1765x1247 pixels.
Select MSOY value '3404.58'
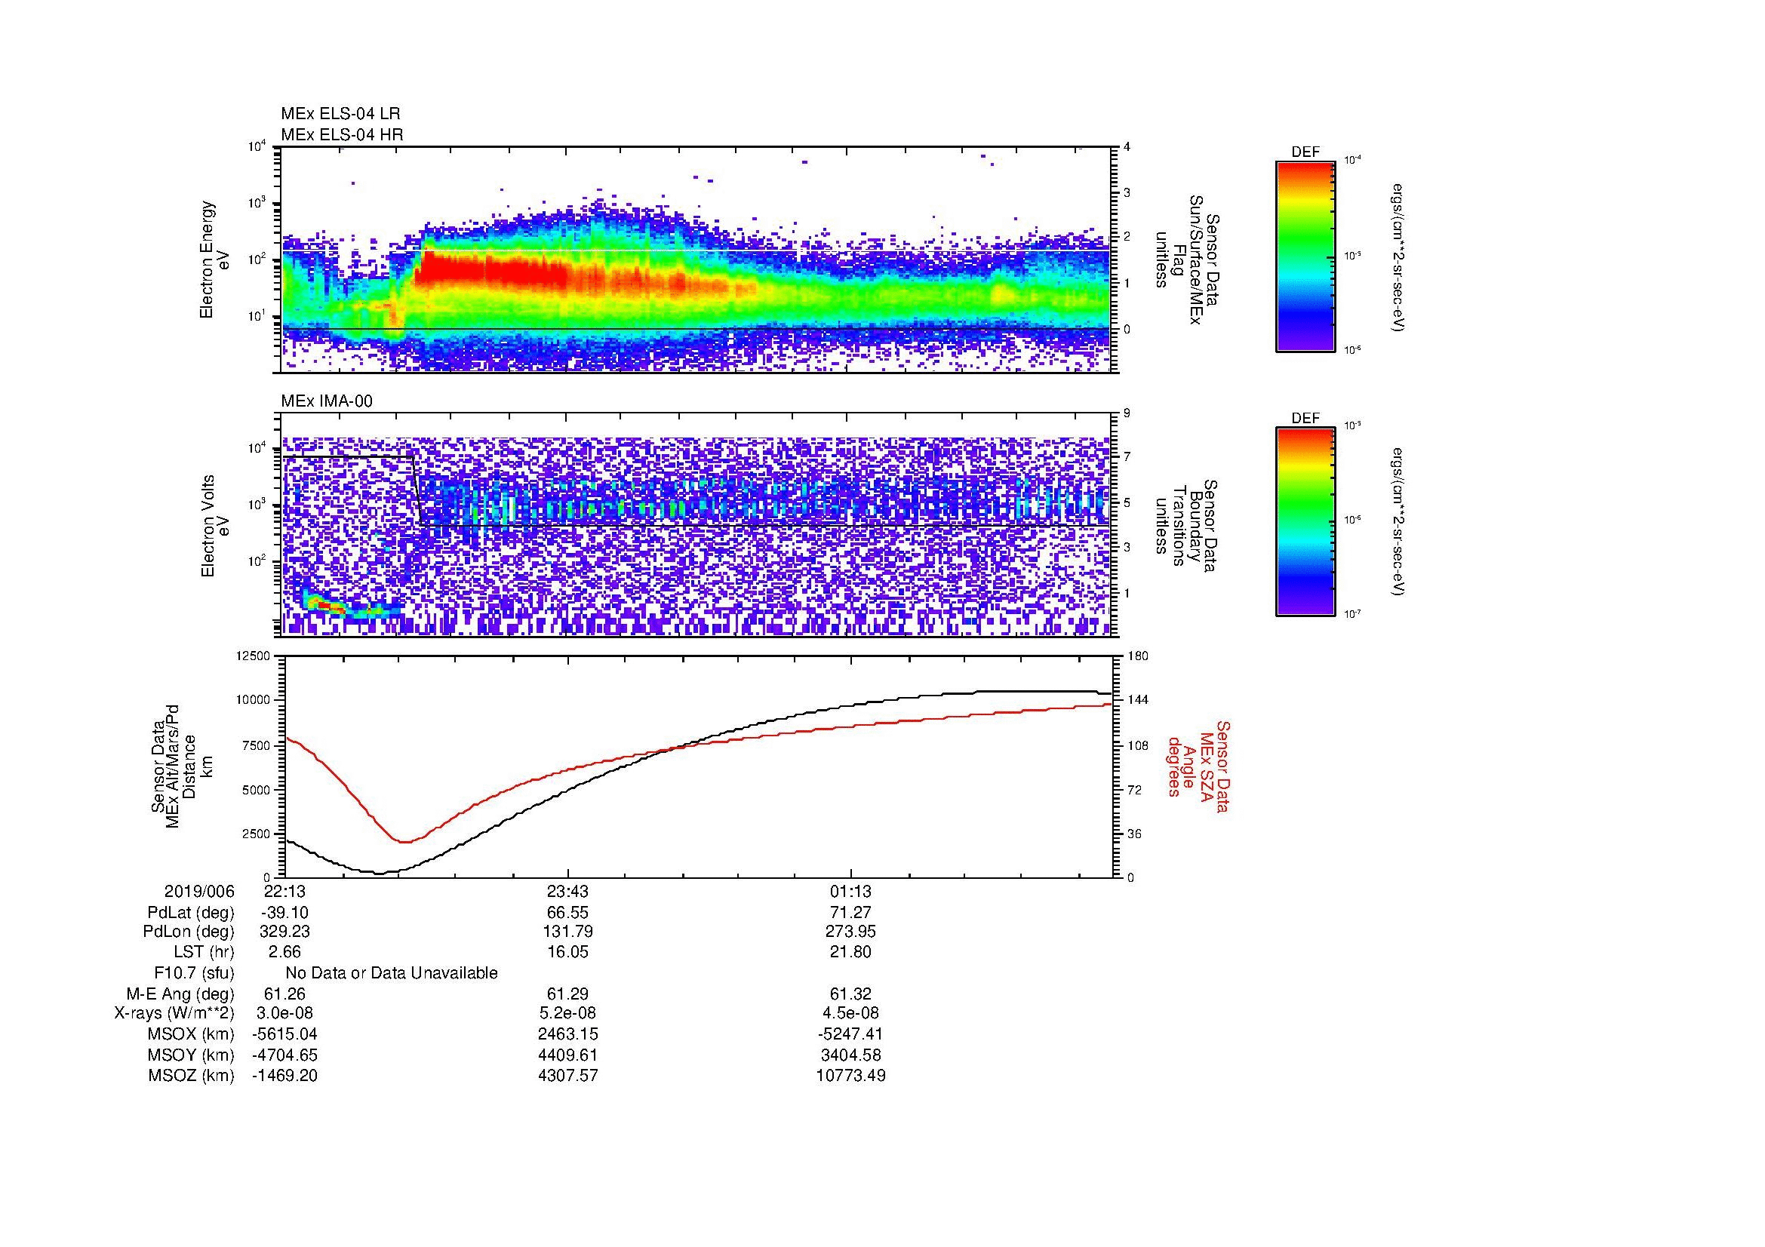click(x=851, y=1055)
